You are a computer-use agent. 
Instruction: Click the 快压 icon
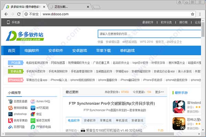(33, 114)
